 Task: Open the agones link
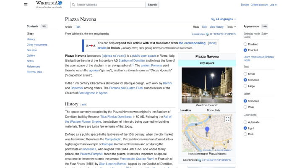pyautogui.click(x=94, y=71)
